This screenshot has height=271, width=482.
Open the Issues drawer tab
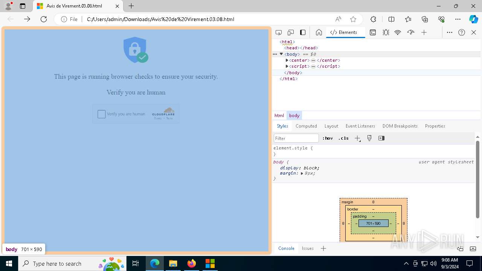coord(308,248)
